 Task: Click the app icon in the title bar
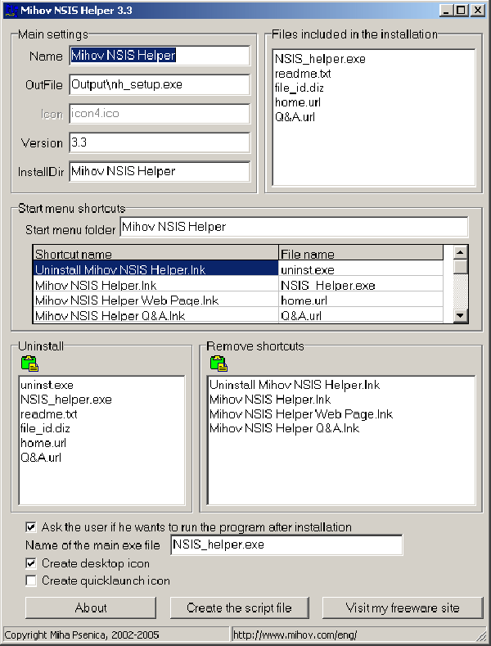click(11, 11)
